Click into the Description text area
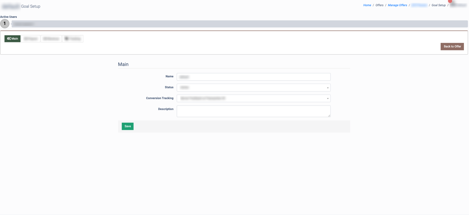 pos(253,111)
